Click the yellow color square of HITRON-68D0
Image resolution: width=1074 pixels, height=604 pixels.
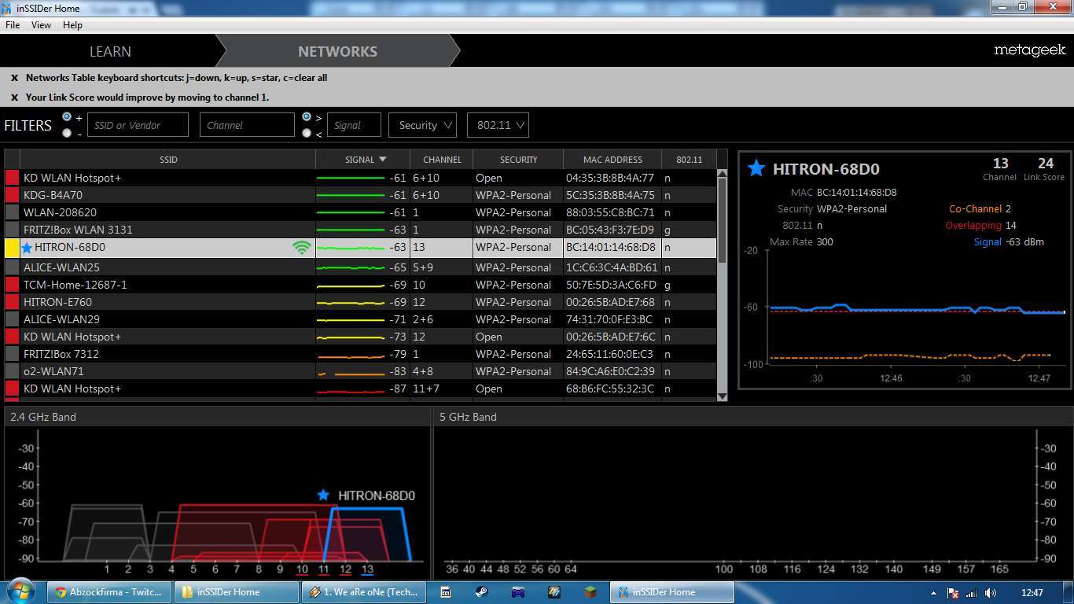pos(12,248)
